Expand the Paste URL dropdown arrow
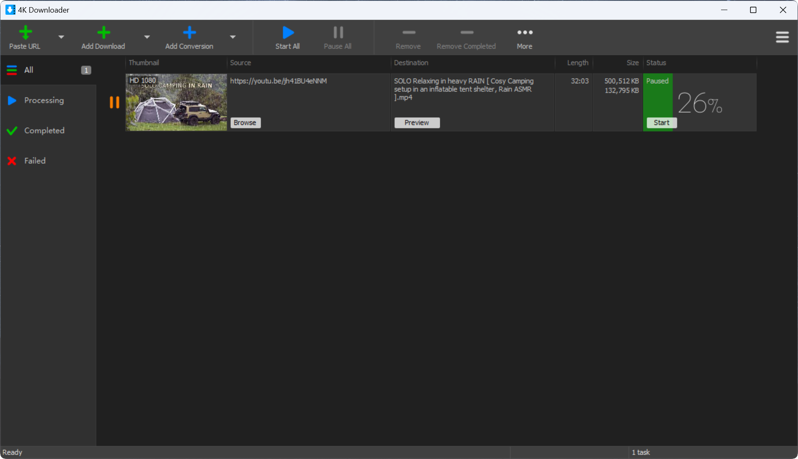This screenshot has width=798, height=459. pos(61,37)
